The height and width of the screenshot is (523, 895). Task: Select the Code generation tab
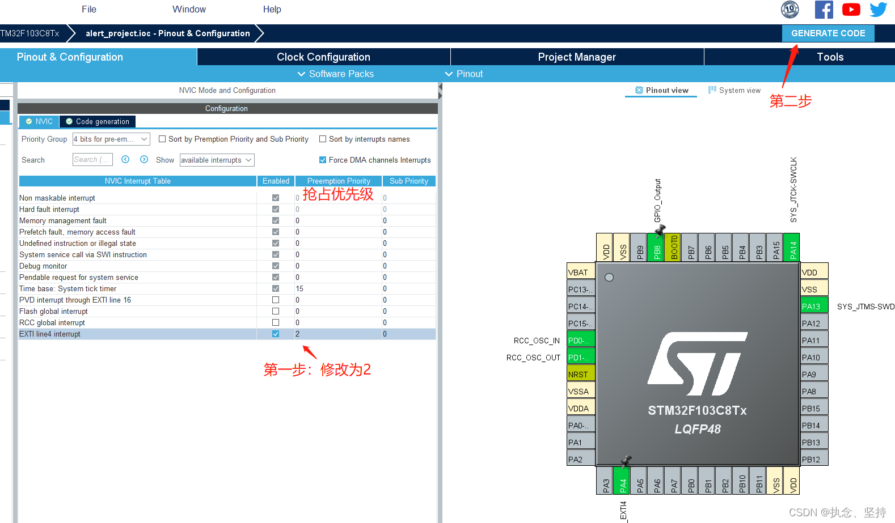[x=98, y=121]
